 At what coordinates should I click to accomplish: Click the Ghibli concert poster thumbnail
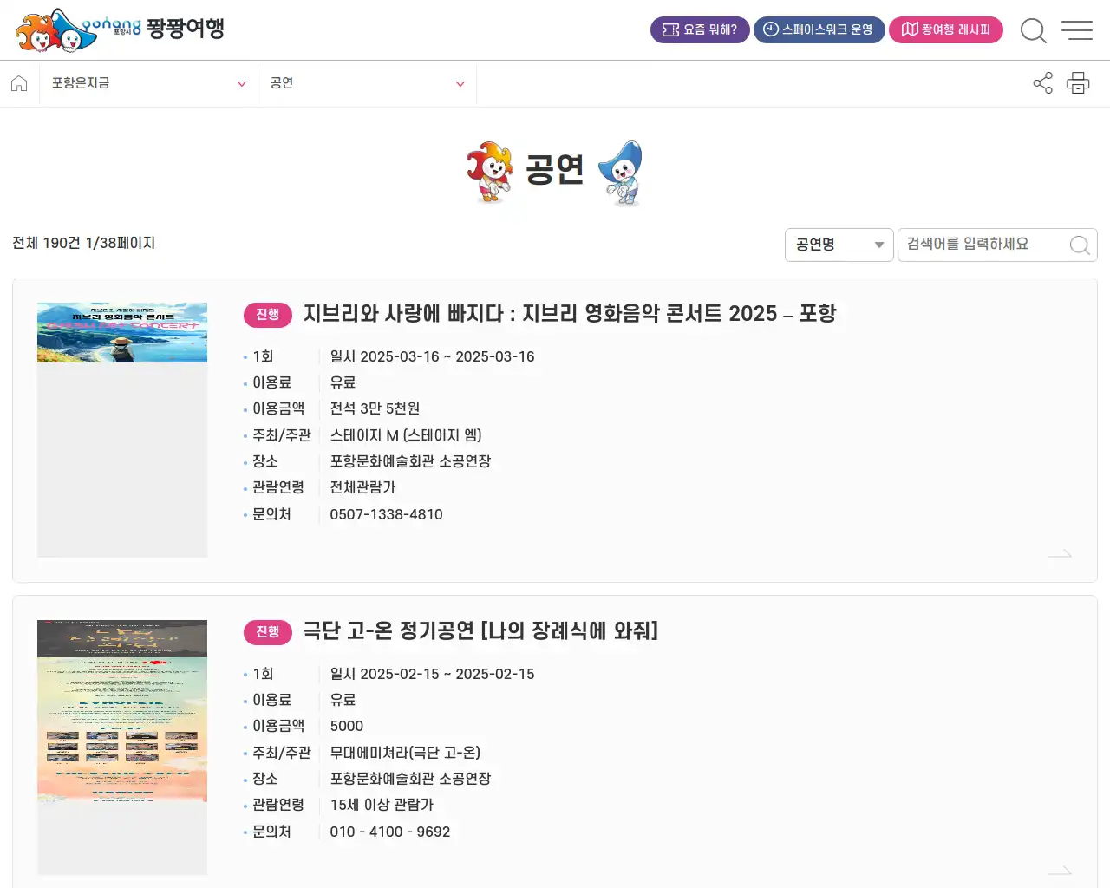tap(121, 429)
